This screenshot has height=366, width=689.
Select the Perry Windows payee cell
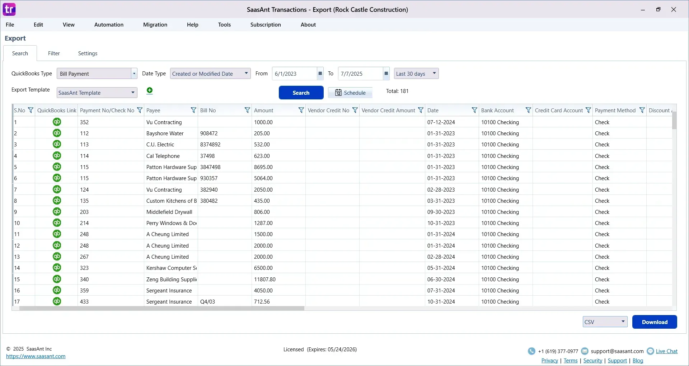pyautogui.click(x=171, y=223)
